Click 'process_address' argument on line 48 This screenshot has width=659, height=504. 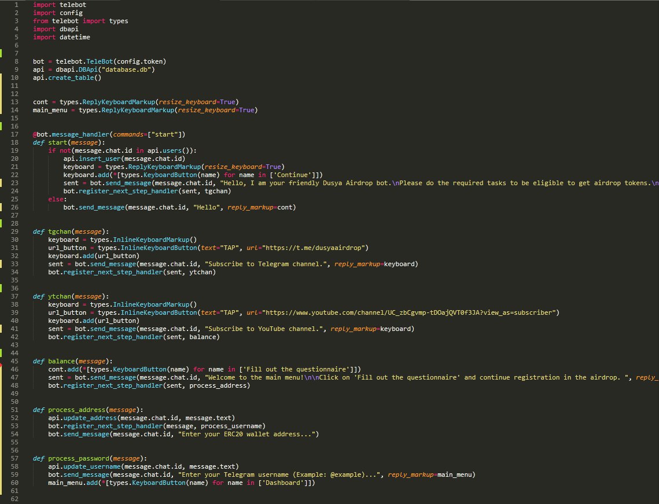218,385
